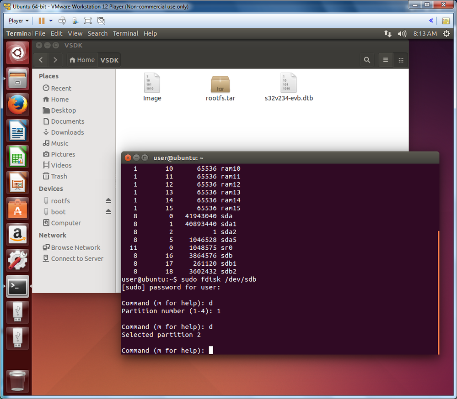The width and height of the screenshot is (457, 399).
Task: Open LibreOffice Impress from launcher
Action: [x=17, y=182]
